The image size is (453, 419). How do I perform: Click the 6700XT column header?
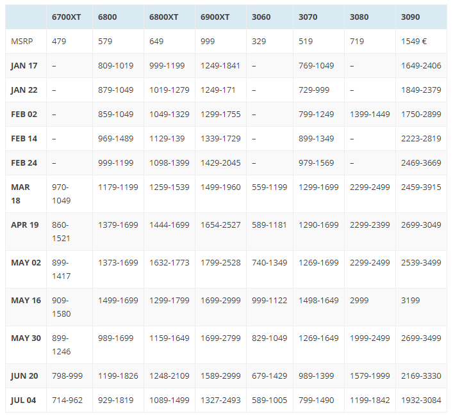(x=65, y=17)
